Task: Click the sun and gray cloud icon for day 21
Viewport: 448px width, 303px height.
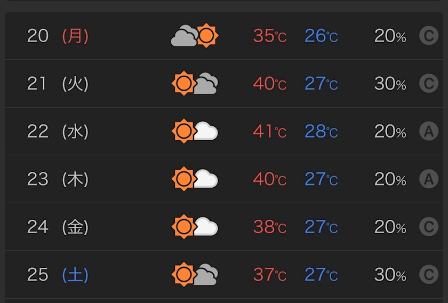Action: click(195, 83)
